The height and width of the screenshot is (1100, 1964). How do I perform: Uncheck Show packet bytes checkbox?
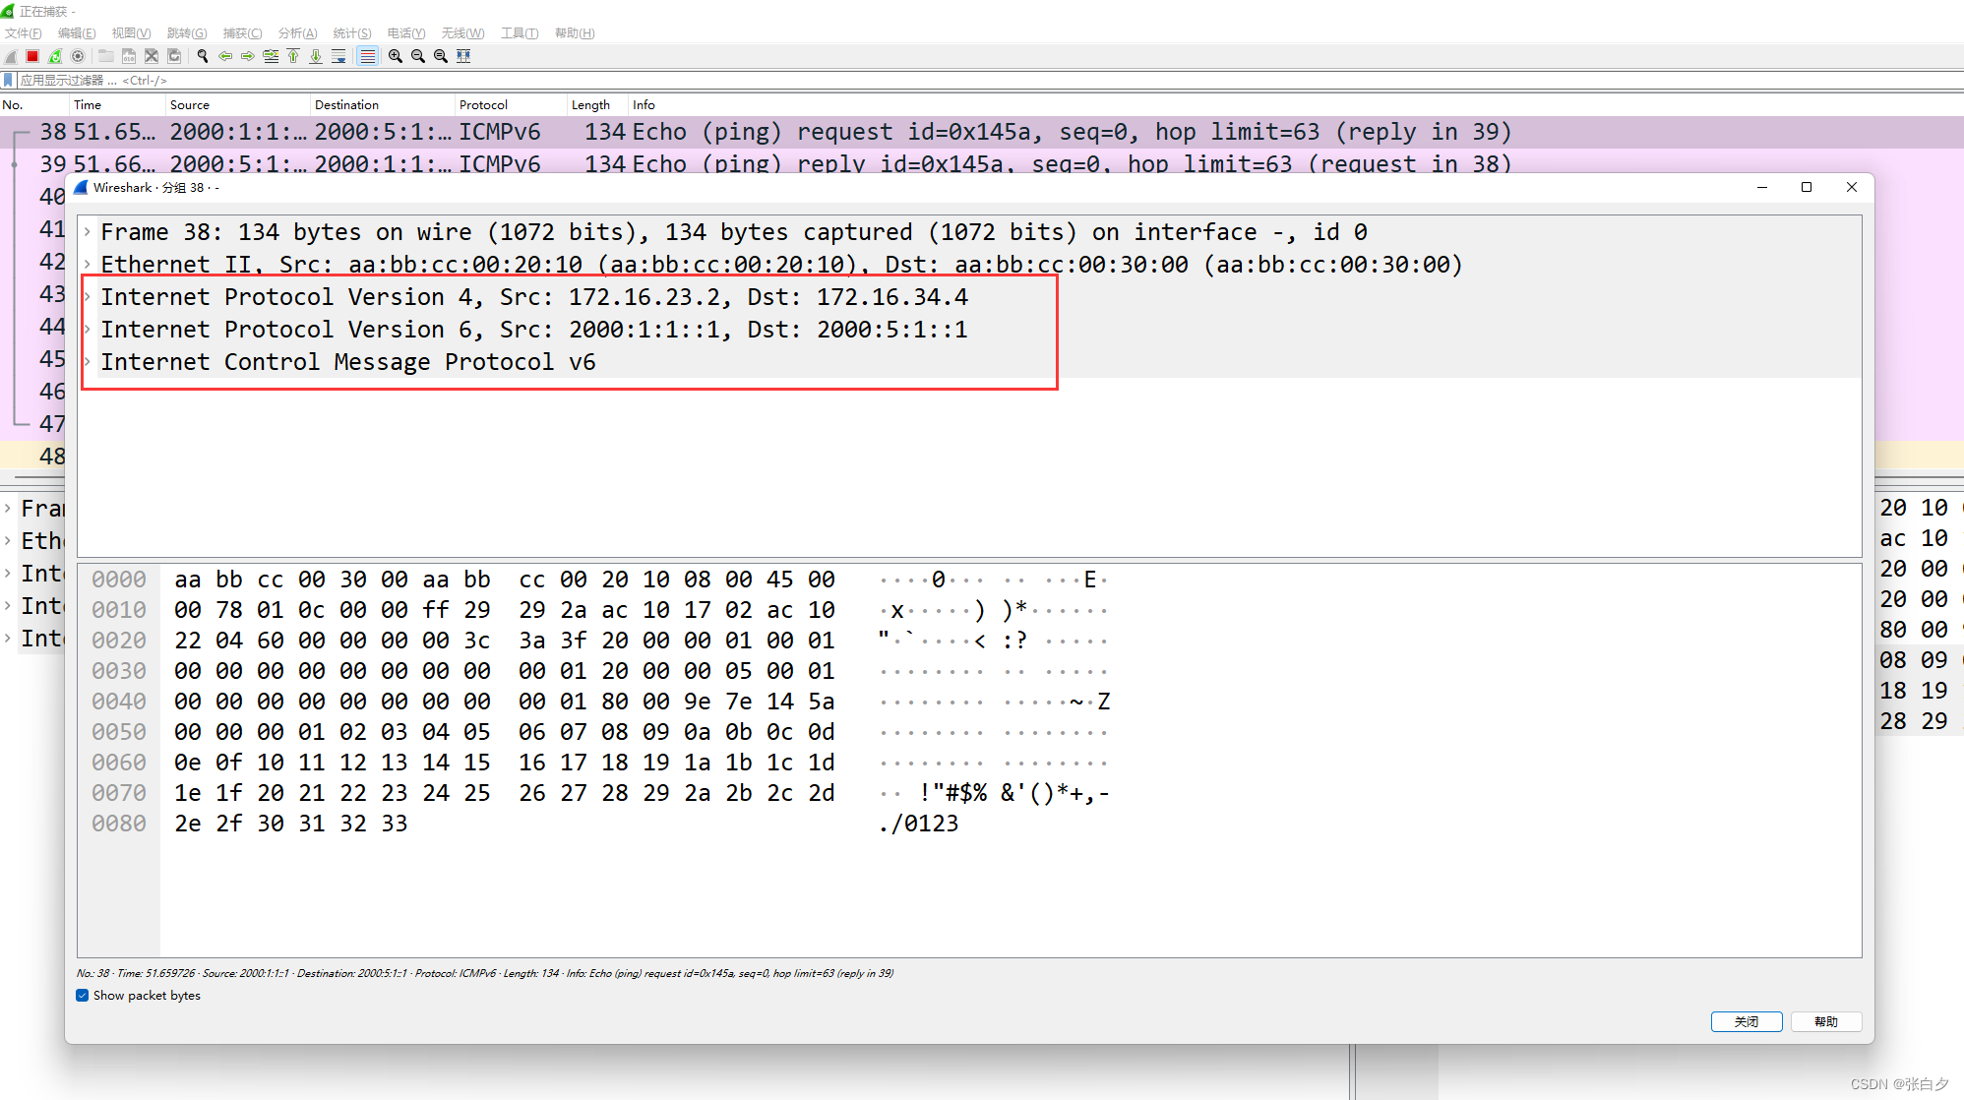tap(83, 996)
